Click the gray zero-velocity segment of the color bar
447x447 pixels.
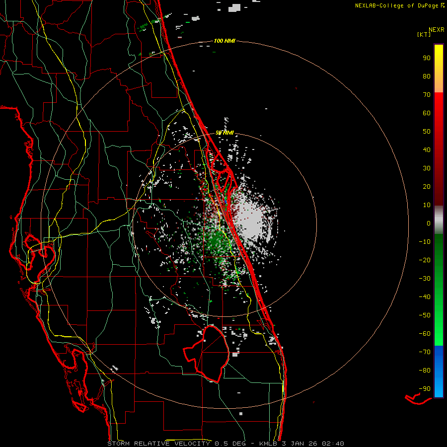tap(439, 220)
